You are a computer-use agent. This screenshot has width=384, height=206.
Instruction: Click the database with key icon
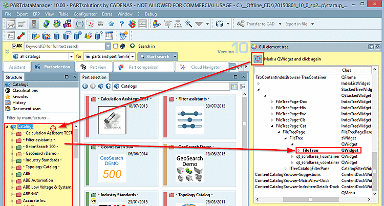coord(35,36)
